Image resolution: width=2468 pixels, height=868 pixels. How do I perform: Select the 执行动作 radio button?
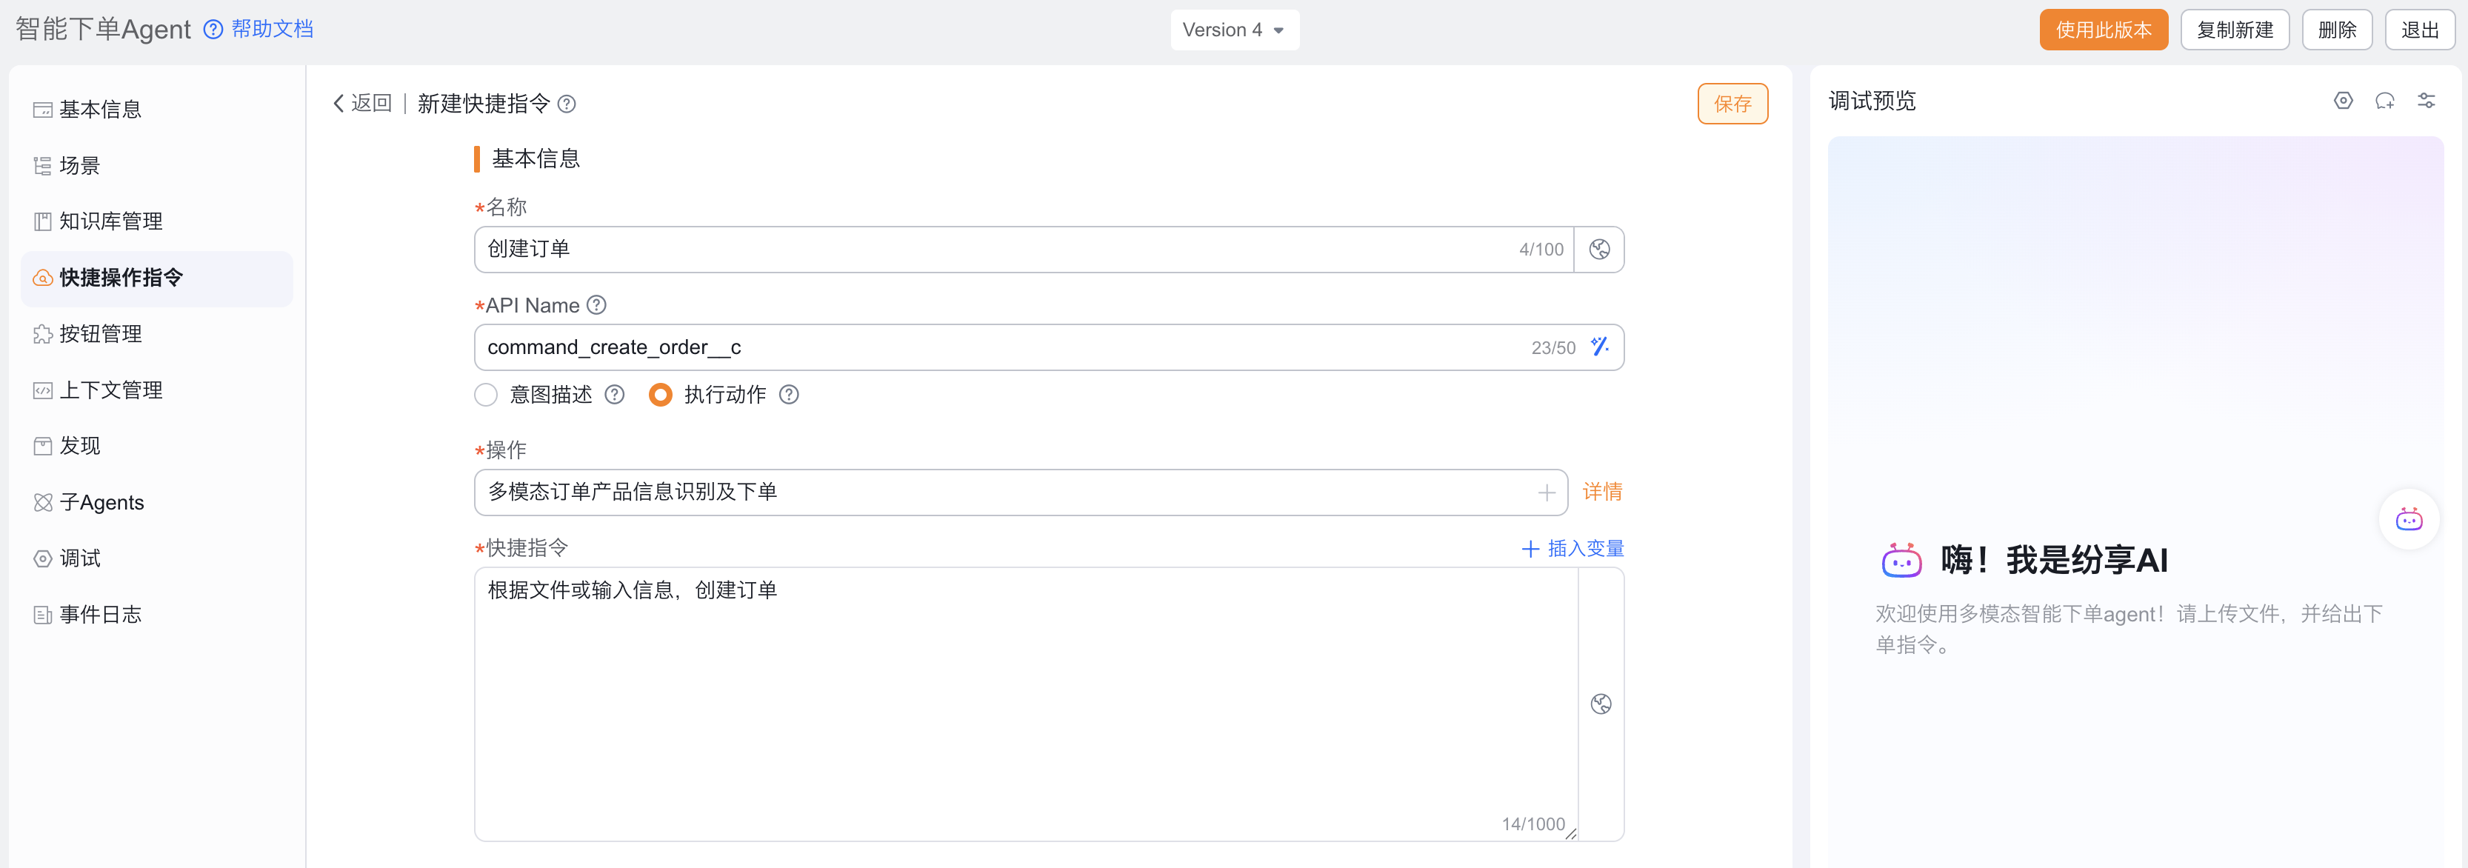(x=660, y=395)
